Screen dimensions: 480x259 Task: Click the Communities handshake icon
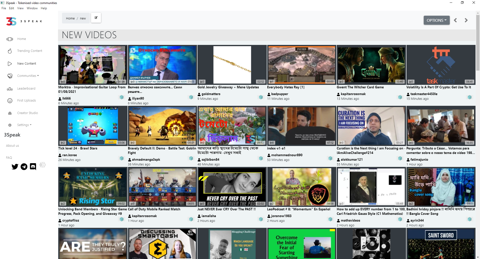pos(10,76)
